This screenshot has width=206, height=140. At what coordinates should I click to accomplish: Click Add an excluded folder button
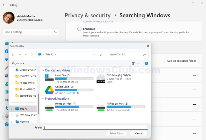pos(181,61)
